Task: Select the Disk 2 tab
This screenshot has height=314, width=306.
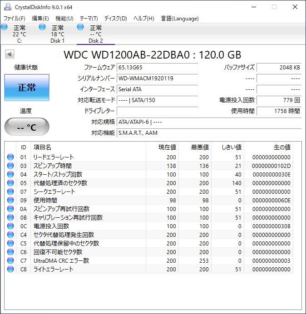Action: [96, 34]
